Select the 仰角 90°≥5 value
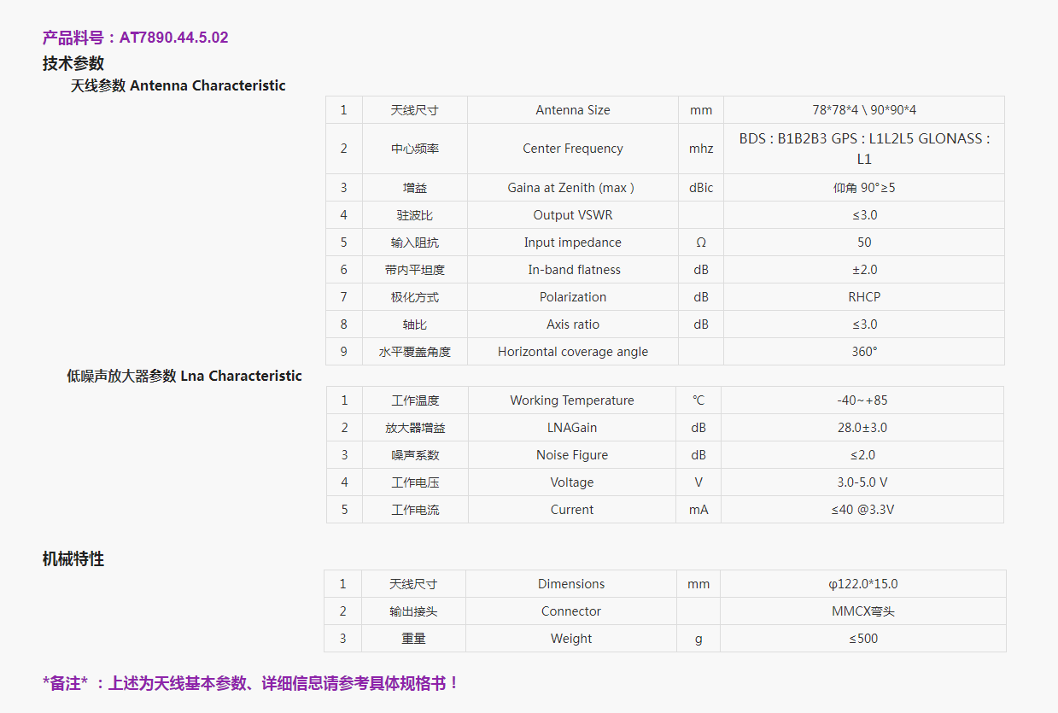Image resolution: width=1058 pixels, height=713 pixels. pos(864,188)
